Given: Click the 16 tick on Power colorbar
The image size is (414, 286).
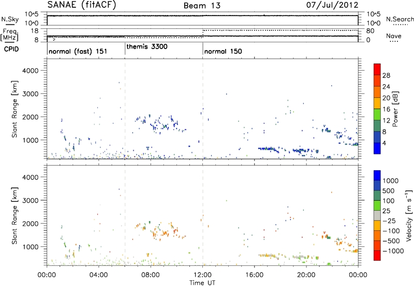Looking at the screenshot, I should pos(386,109).
